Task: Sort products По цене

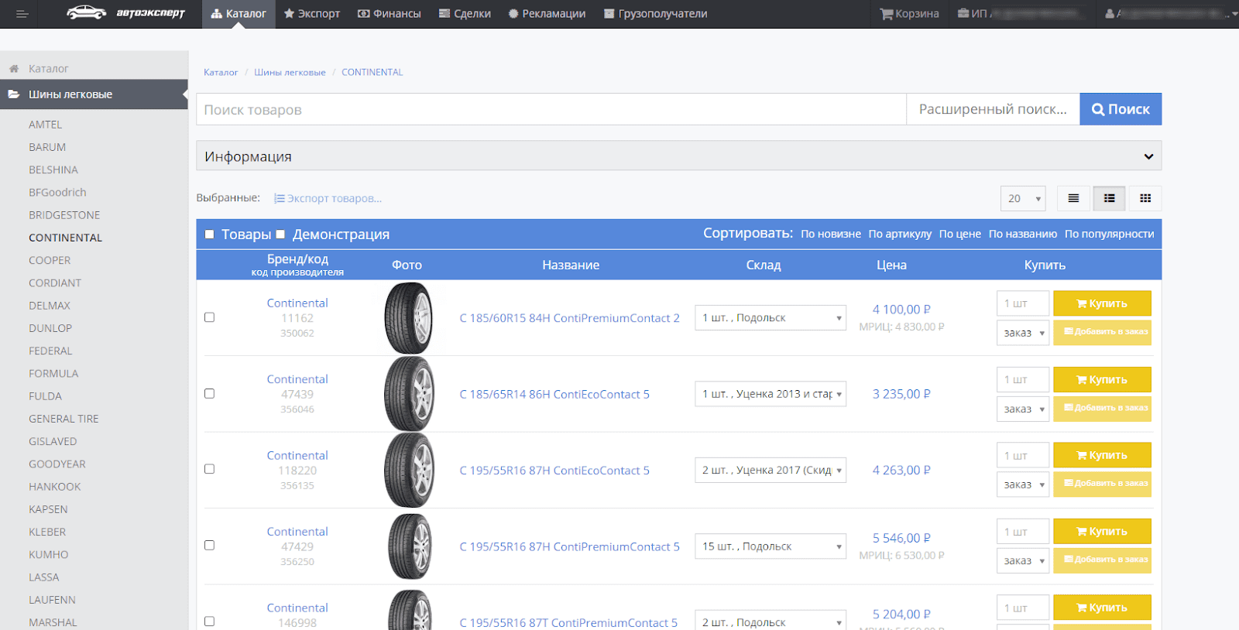Action: pyautogui.click(x=960, y=235)
